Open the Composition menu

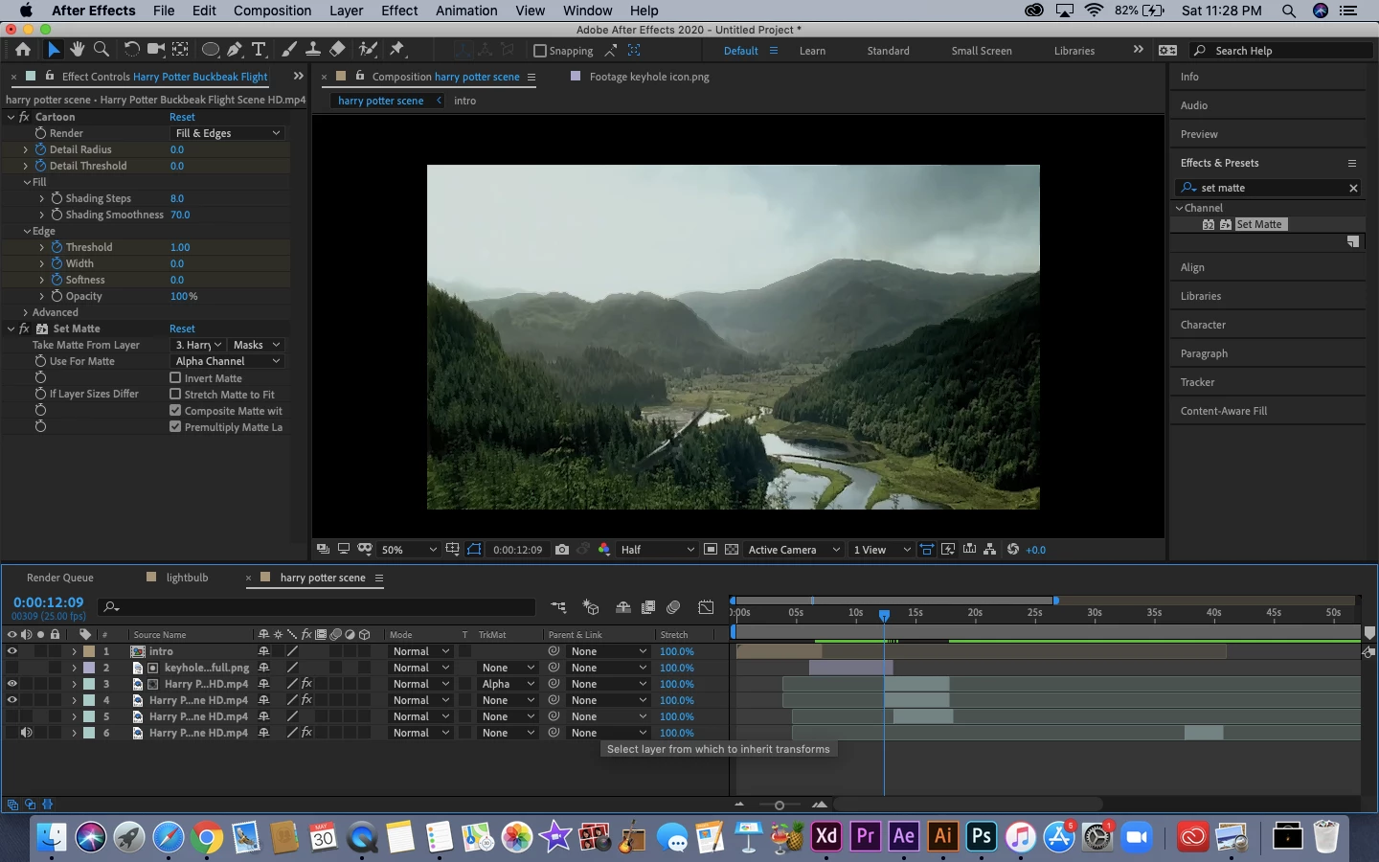tap(273, 11)
